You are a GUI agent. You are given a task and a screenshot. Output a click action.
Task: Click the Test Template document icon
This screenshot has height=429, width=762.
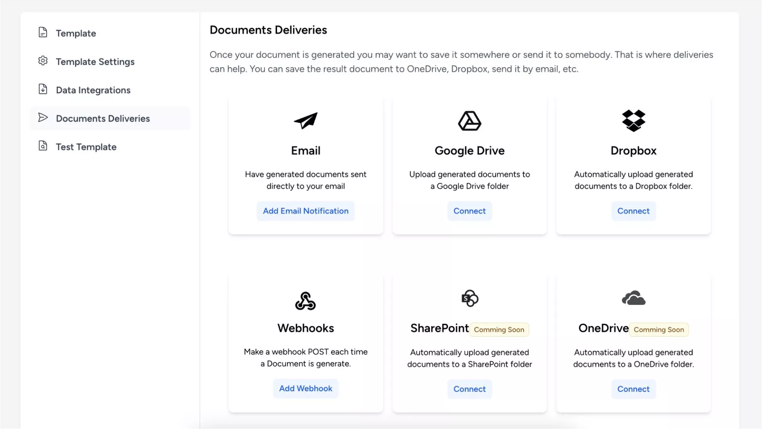point(43,146)
